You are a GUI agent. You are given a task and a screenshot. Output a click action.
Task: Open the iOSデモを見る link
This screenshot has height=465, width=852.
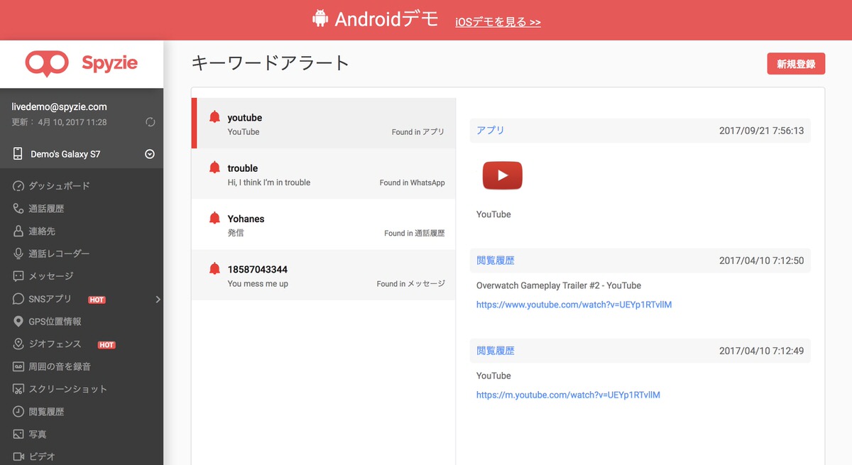498,22
